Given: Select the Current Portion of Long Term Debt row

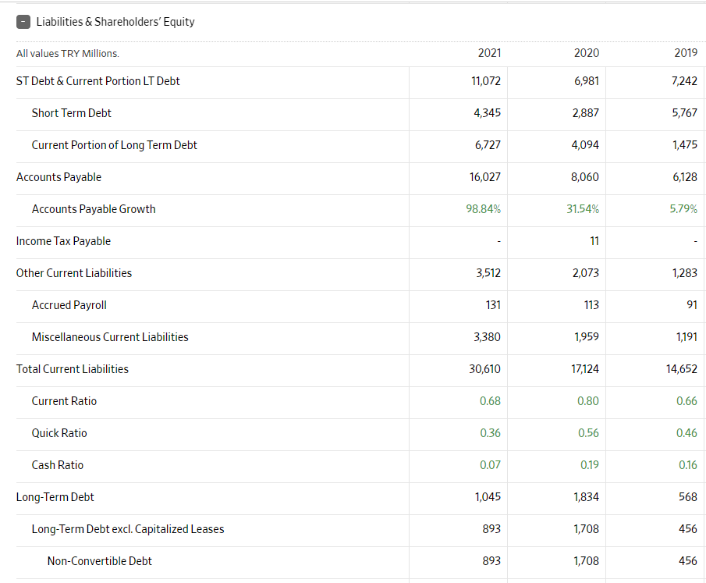Looking at the screenshot, I should pos(114,145).
